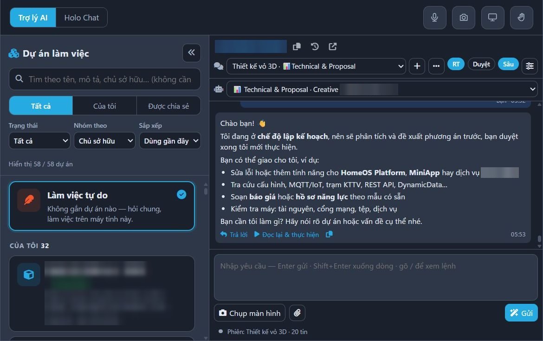Open the three-dots more options

(436, 66)
